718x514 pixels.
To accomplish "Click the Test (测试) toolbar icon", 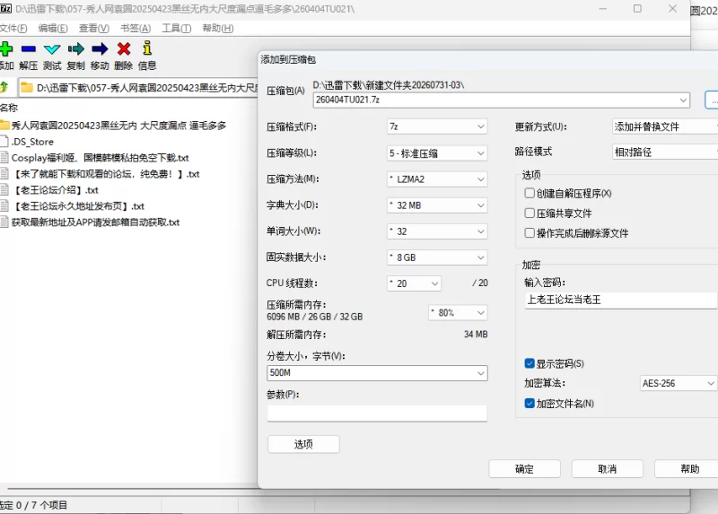I will coord(52,49).
